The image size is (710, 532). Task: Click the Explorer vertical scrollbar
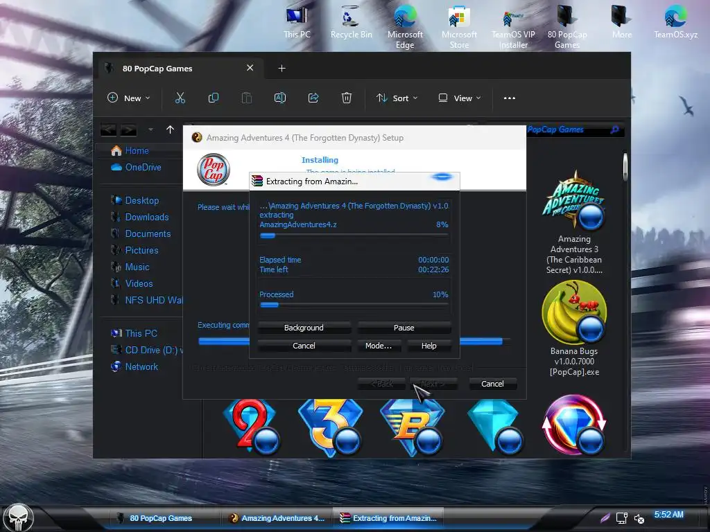click(625, 166)
